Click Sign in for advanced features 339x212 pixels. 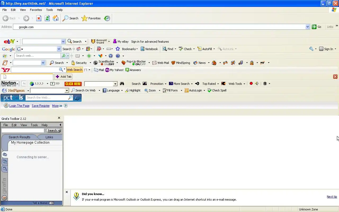point(150,42)
